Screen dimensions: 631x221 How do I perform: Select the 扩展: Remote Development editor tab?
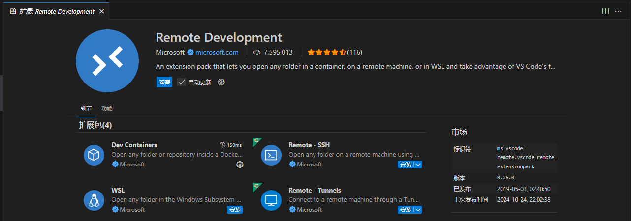pos(57,11)
